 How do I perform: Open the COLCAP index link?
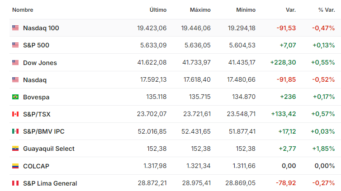[x=36, y=166]
